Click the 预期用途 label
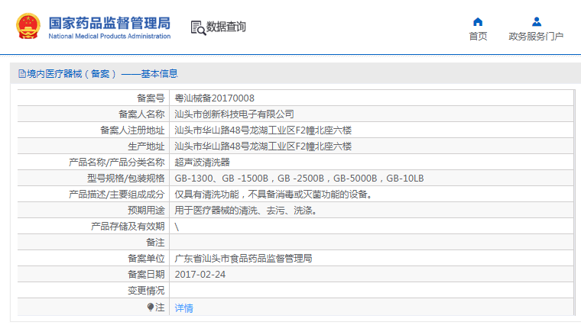Viewport: 581px width, 325px height. (x=146, y=211)
